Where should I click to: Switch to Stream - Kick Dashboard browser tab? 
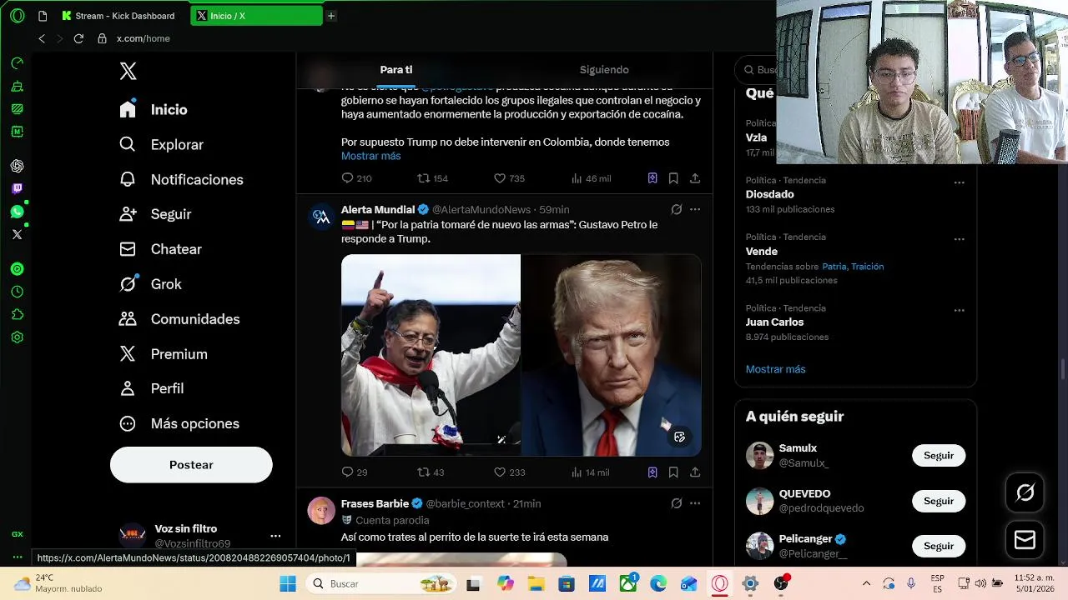pyautogui.click(x=118, y=16)
